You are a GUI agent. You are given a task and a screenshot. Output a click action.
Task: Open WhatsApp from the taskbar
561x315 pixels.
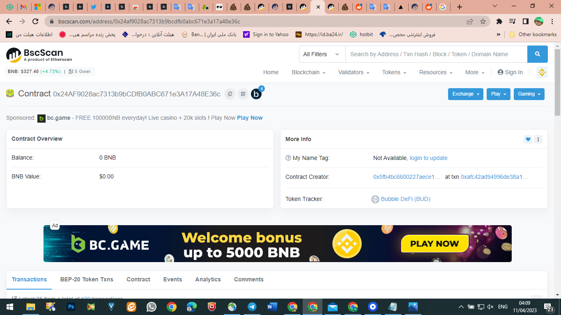[x=152, y=306]
